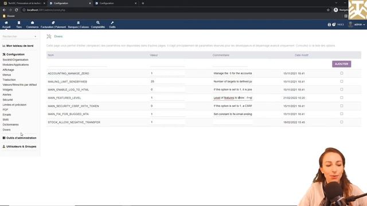Open a new browser tab
367x206 pixels.
click(x=143, y=3)
